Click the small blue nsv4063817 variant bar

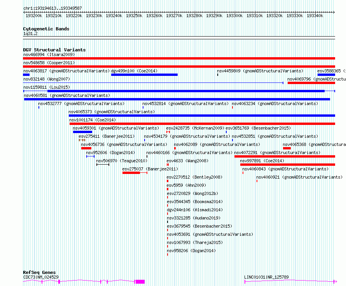pos(26,75)
